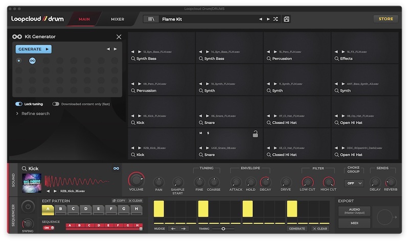Toggle the Sequence ON switch
This screenshot has width=409, height=242.
tap(48, 228)
